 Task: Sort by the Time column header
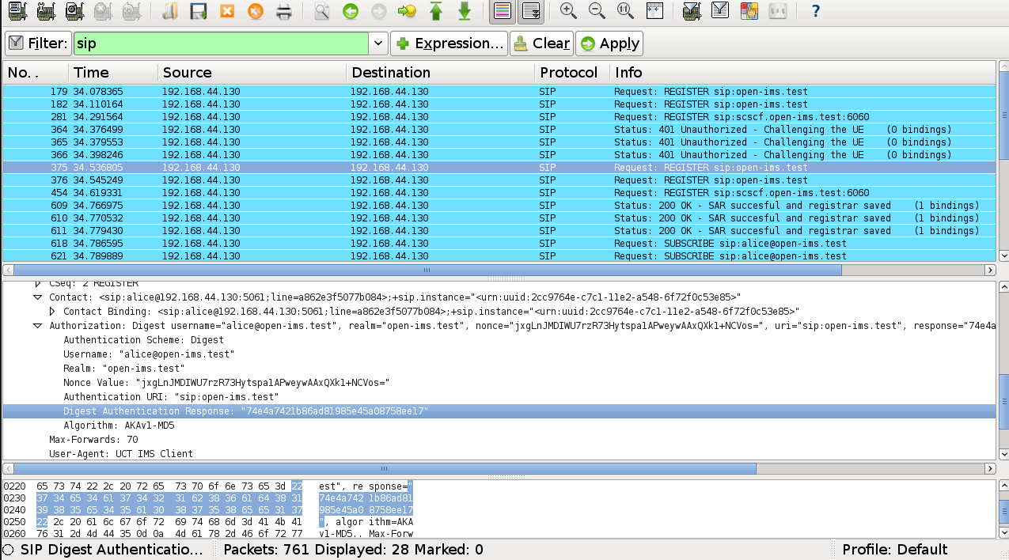point(113,73)
